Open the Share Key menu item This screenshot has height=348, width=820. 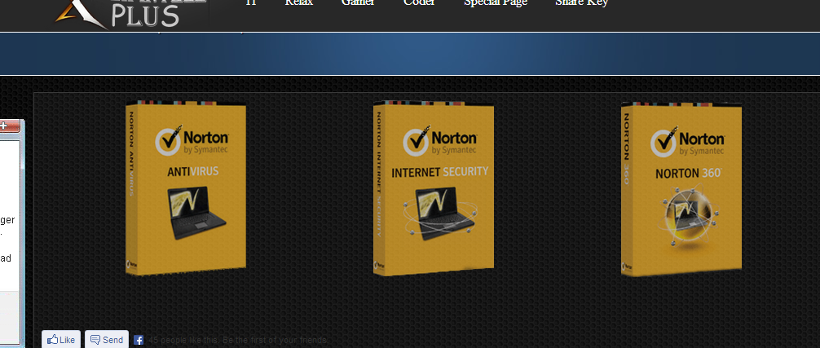581,3
